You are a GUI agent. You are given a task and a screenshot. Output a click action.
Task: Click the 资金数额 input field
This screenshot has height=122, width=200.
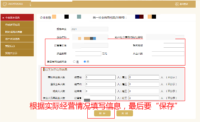click(88, 54)
